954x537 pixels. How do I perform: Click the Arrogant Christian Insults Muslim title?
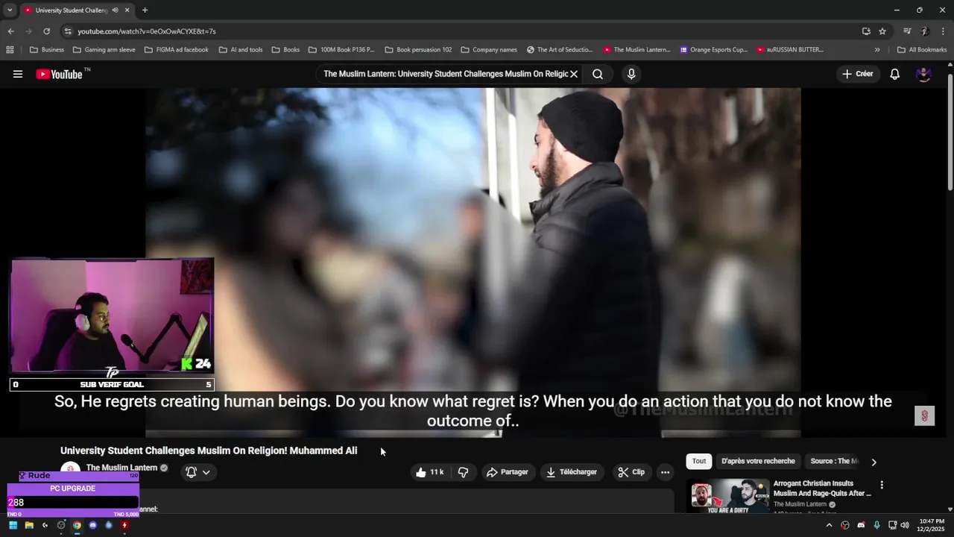coord(822,489)
